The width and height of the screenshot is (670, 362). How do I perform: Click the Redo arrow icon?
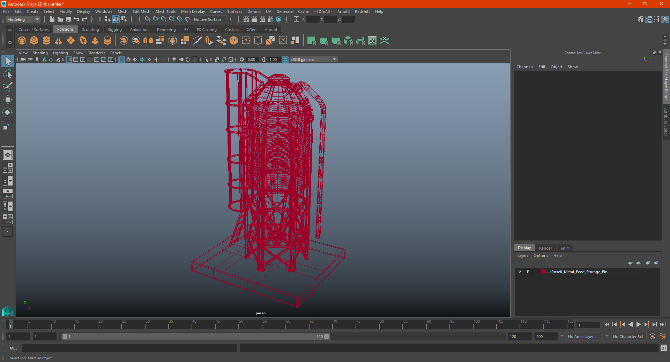click(84, 19)
